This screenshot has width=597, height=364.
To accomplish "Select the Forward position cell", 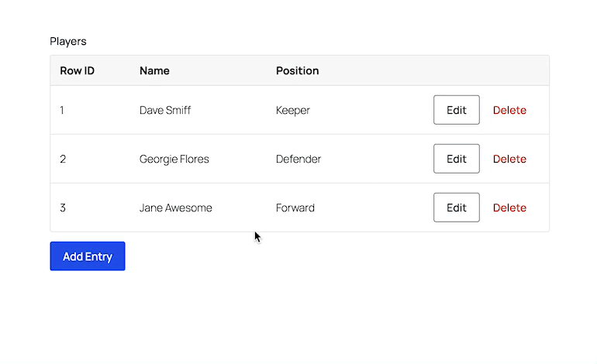I will [x=295, y=208].
